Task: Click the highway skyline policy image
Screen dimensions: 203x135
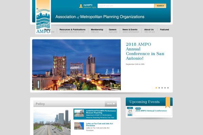Action: pyautogui.click(x=52, y=122)
